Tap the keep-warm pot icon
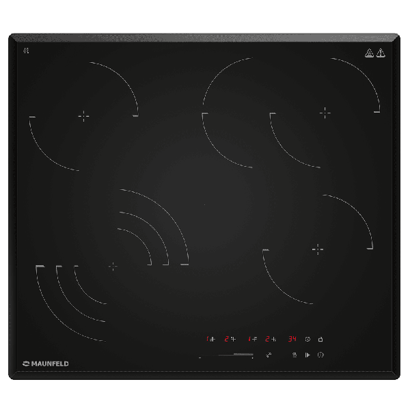The image size is (410, 410). [295, 355]
